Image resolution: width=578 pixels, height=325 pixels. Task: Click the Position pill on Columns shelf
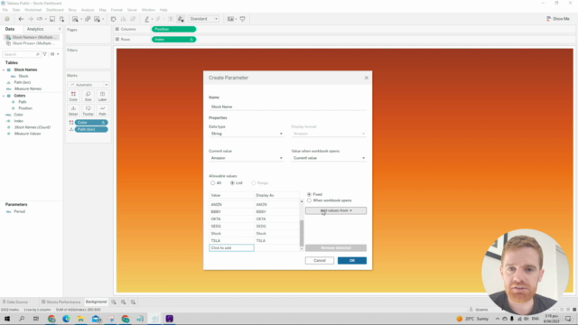(x=173, y=29)
